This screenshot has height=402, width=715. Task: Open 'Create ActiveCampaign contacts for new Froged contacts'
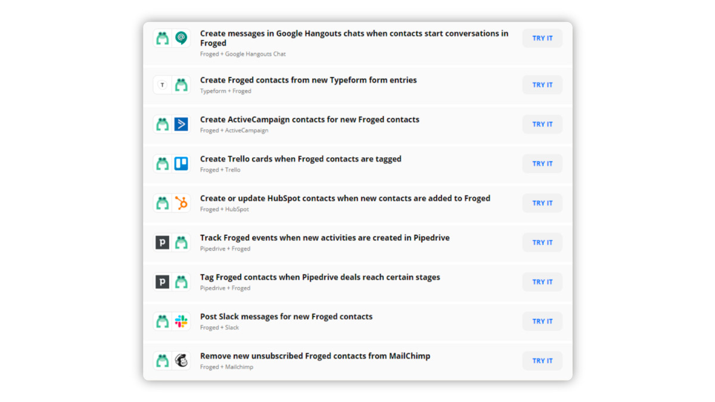pyautogui.click(x=310, y=120)
